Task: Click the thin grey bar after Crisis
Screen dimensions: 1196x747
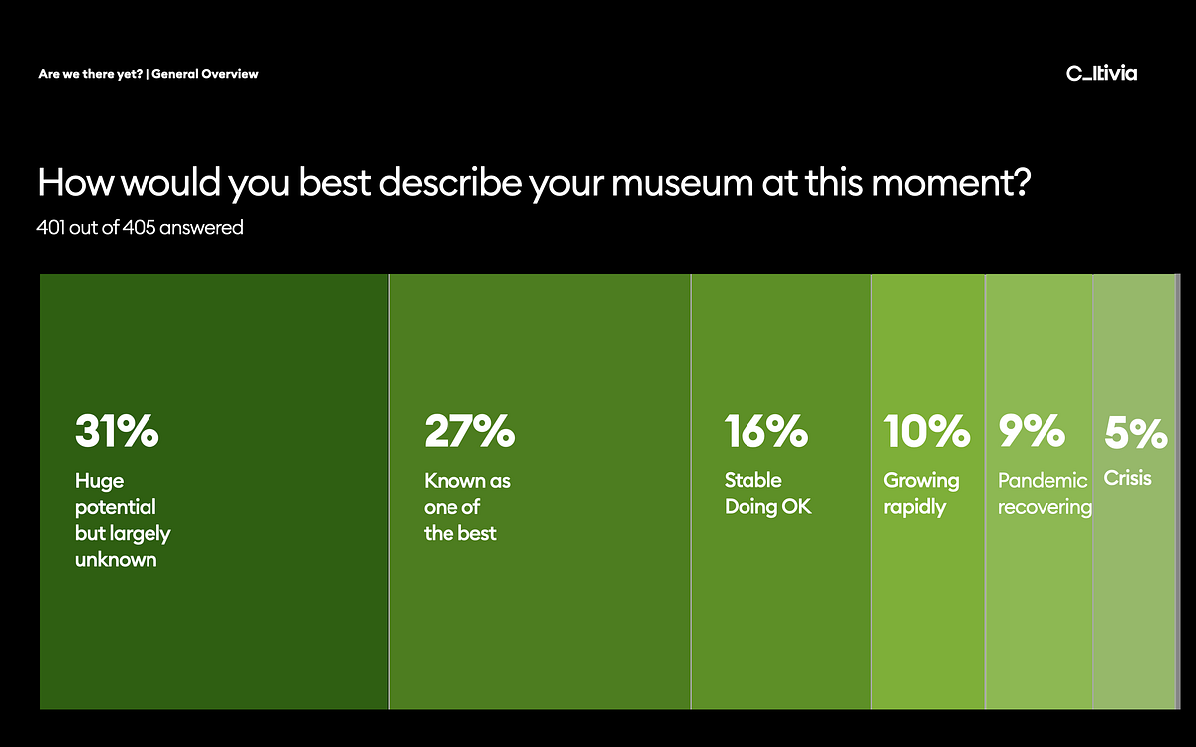Action: (1178, 491)
